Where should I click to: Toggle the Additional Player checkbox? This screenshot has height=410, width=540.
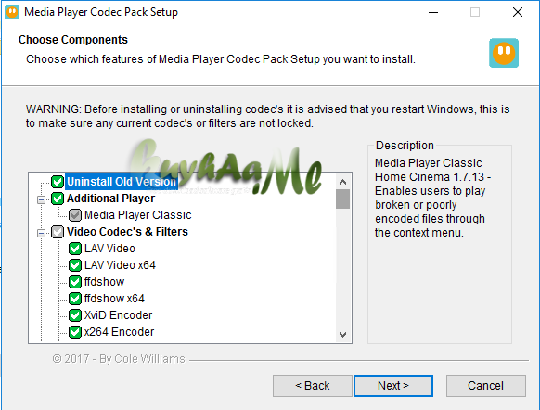click(58, 199)
